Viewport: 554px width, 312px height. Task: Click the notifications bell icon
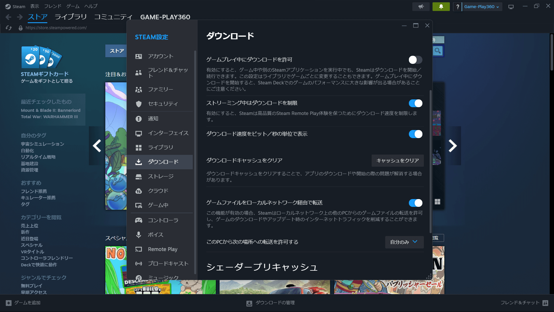click(x=441, y=6)
